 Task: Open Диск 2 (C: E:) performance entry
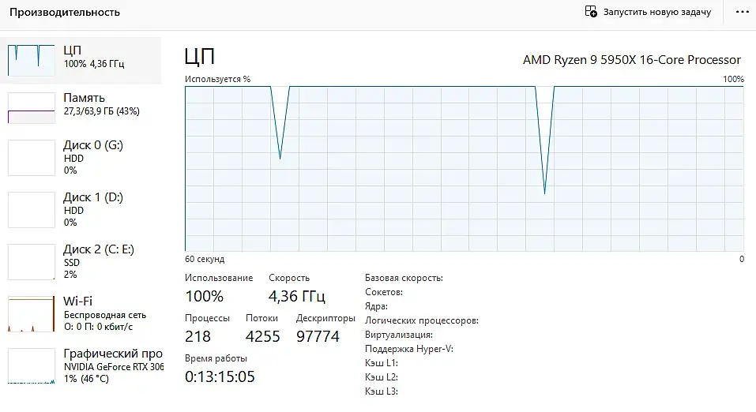tap(81, 261)
